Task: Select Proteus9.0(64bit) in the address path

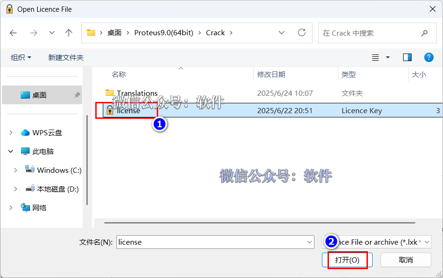Action: coord(164,33)
